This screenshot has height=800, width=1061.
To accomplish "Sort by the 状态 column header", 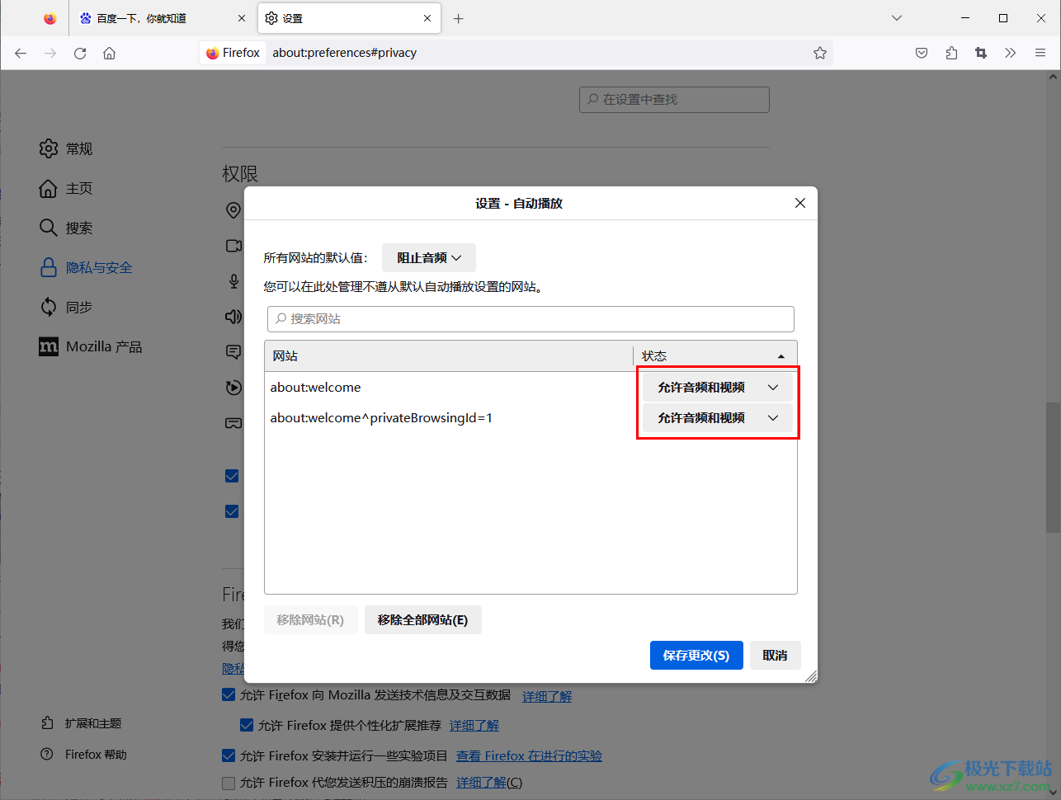I will [715, 355].
